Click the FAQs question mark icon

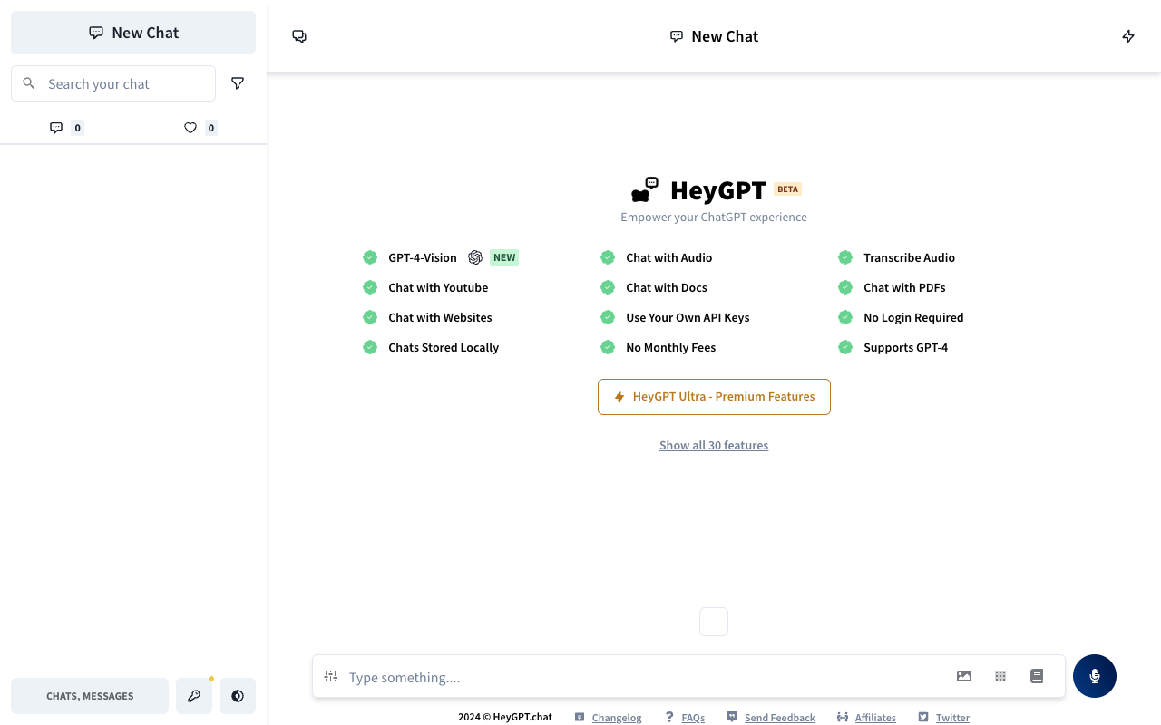point(669,717)
